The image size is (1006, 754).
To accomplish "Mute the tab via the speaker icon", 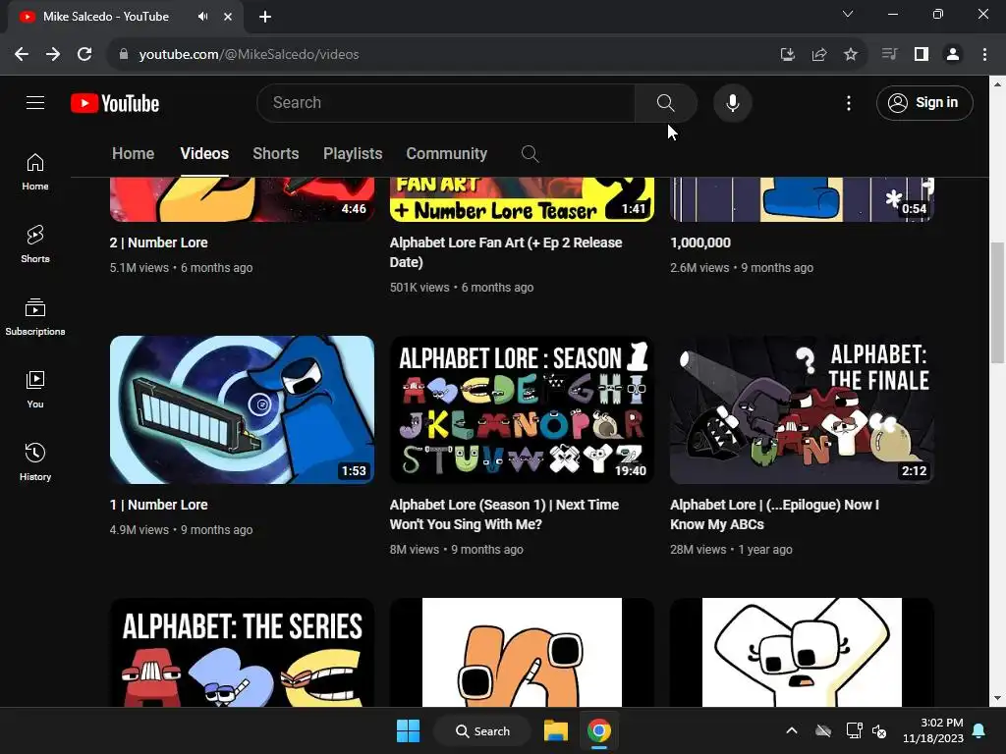I will [x=202, y=17].
